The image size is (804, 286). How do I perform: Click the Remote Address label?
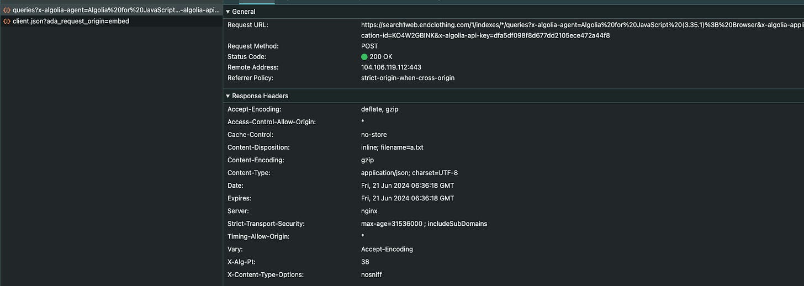pos(253,67)
